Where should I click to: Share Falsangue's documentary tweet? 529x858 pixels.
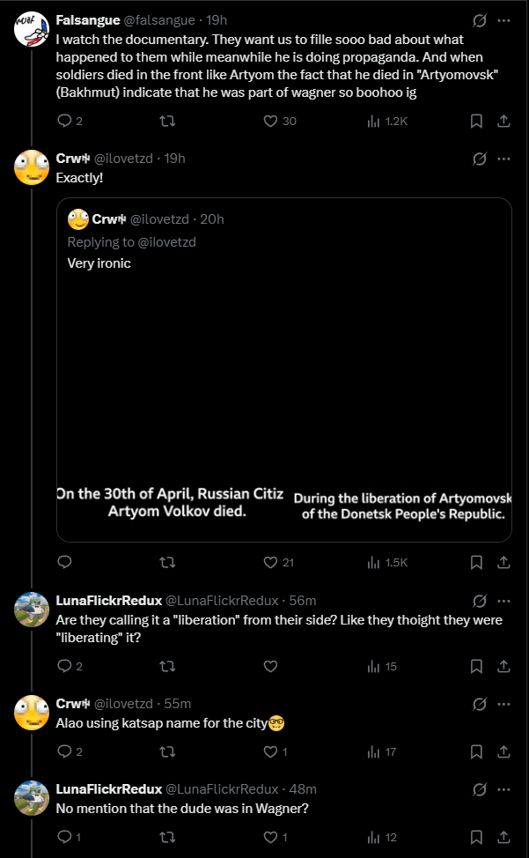[503, 121]
